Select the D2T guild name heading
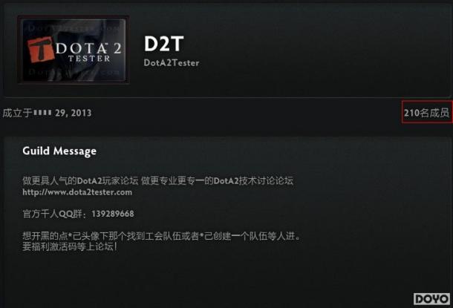Screen dimensions: 453x308 (163, 44)
